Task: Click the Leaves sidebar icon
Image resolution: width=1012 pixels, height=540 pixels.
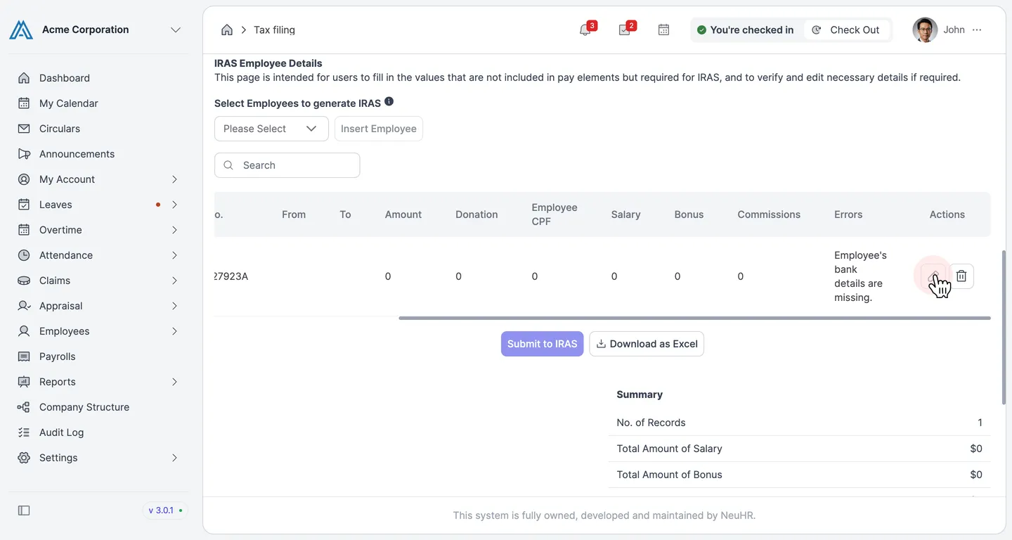Action: [24, 205]
